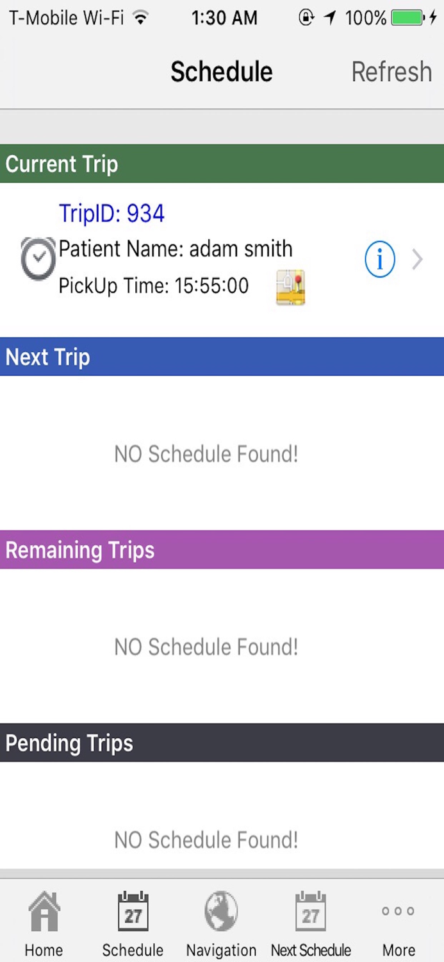Viewport: 444px width, 962px height.
Task: Tap the Pending Trips dark section header
Action: (x=222, y=743)
